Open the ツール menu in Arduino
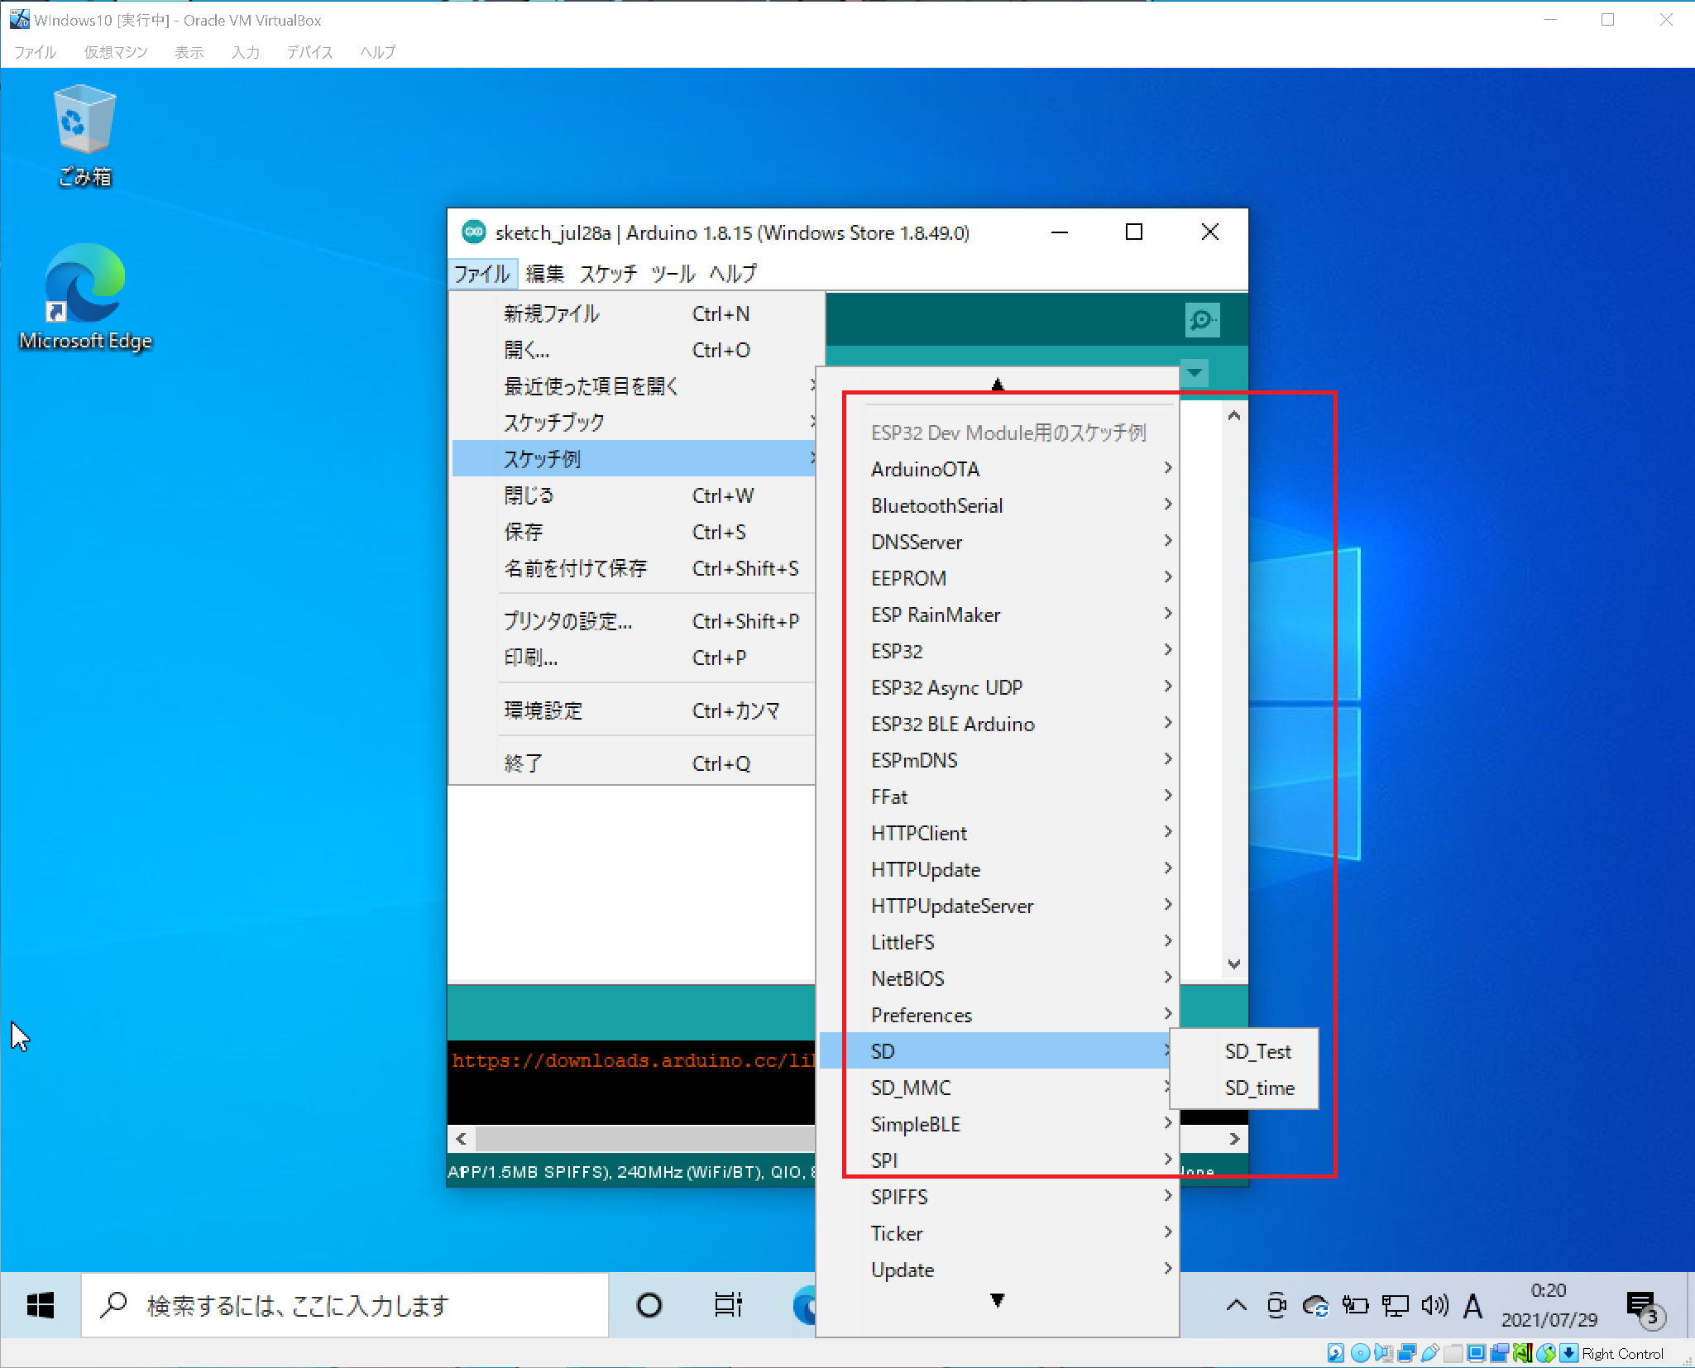 click(x=672, y=274)
